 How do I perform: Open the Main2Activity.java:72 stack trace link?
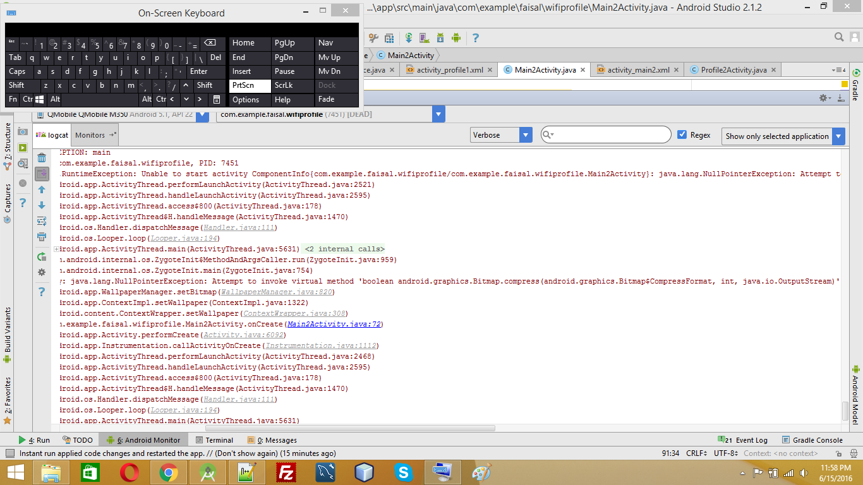[334, 324]
